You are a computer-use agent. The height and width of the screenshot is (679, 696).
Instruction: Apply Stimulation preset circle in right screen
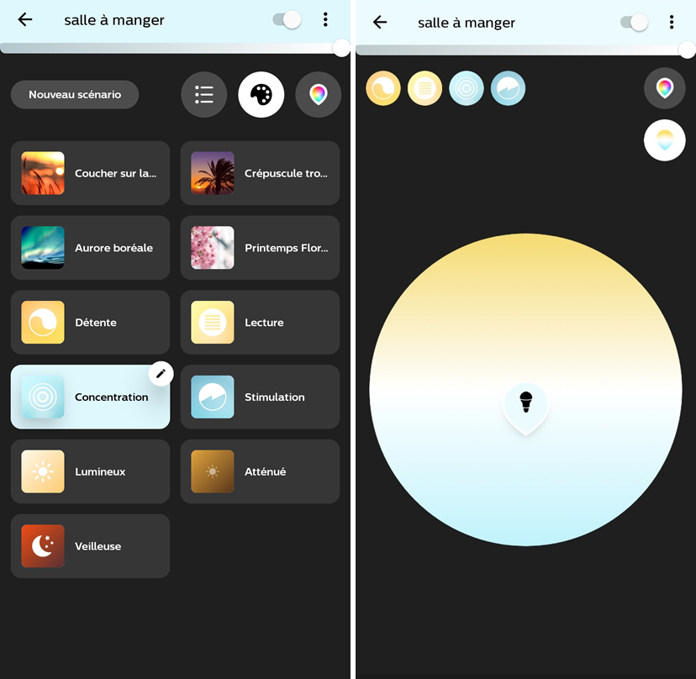[509, 88]
